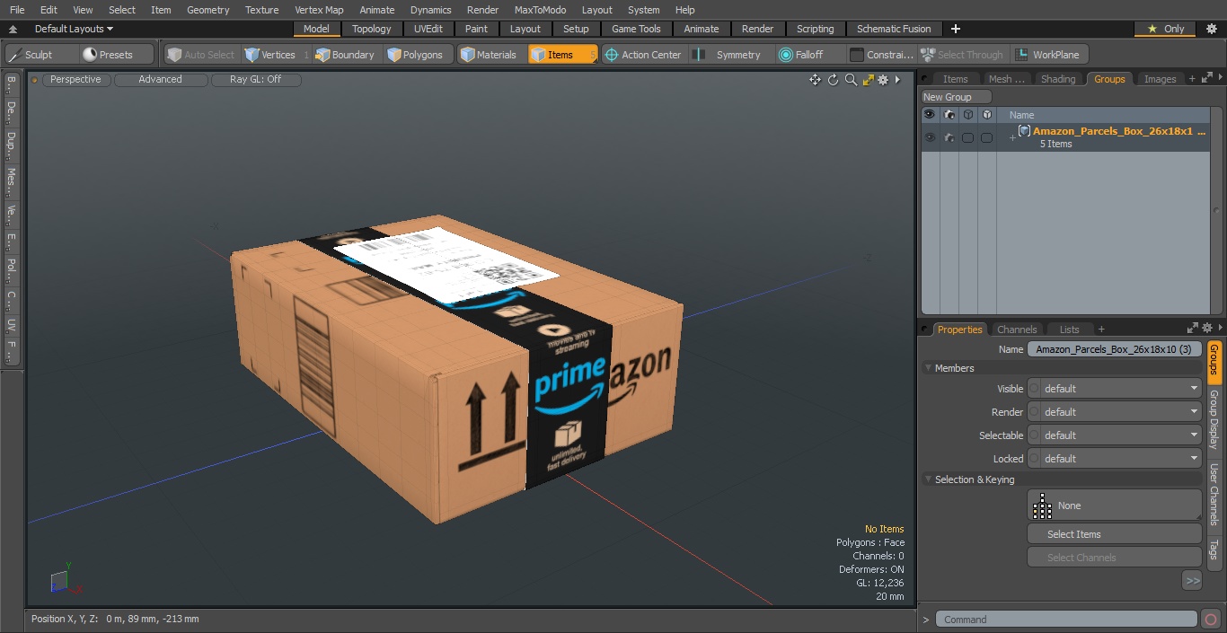Open the Visible dropdown
The image size is (1227, 633).
(x=1121, y=389)
